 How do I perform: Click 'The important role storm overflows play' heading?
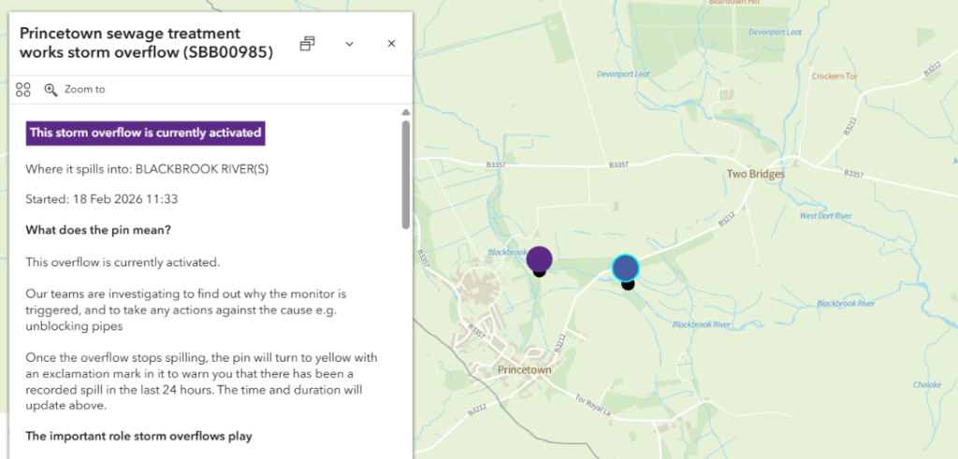[x=138, y=437]
